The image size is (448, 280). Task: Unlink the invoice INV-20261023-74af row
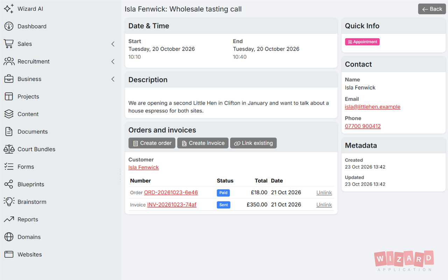(324, 205)
